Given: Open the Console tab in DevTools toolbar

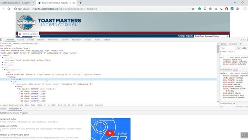Looking at the screenshot, I should tap(21, 40).
